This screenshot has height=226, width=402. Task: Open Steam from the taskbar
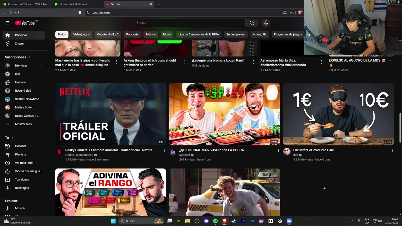pos(234,221)
